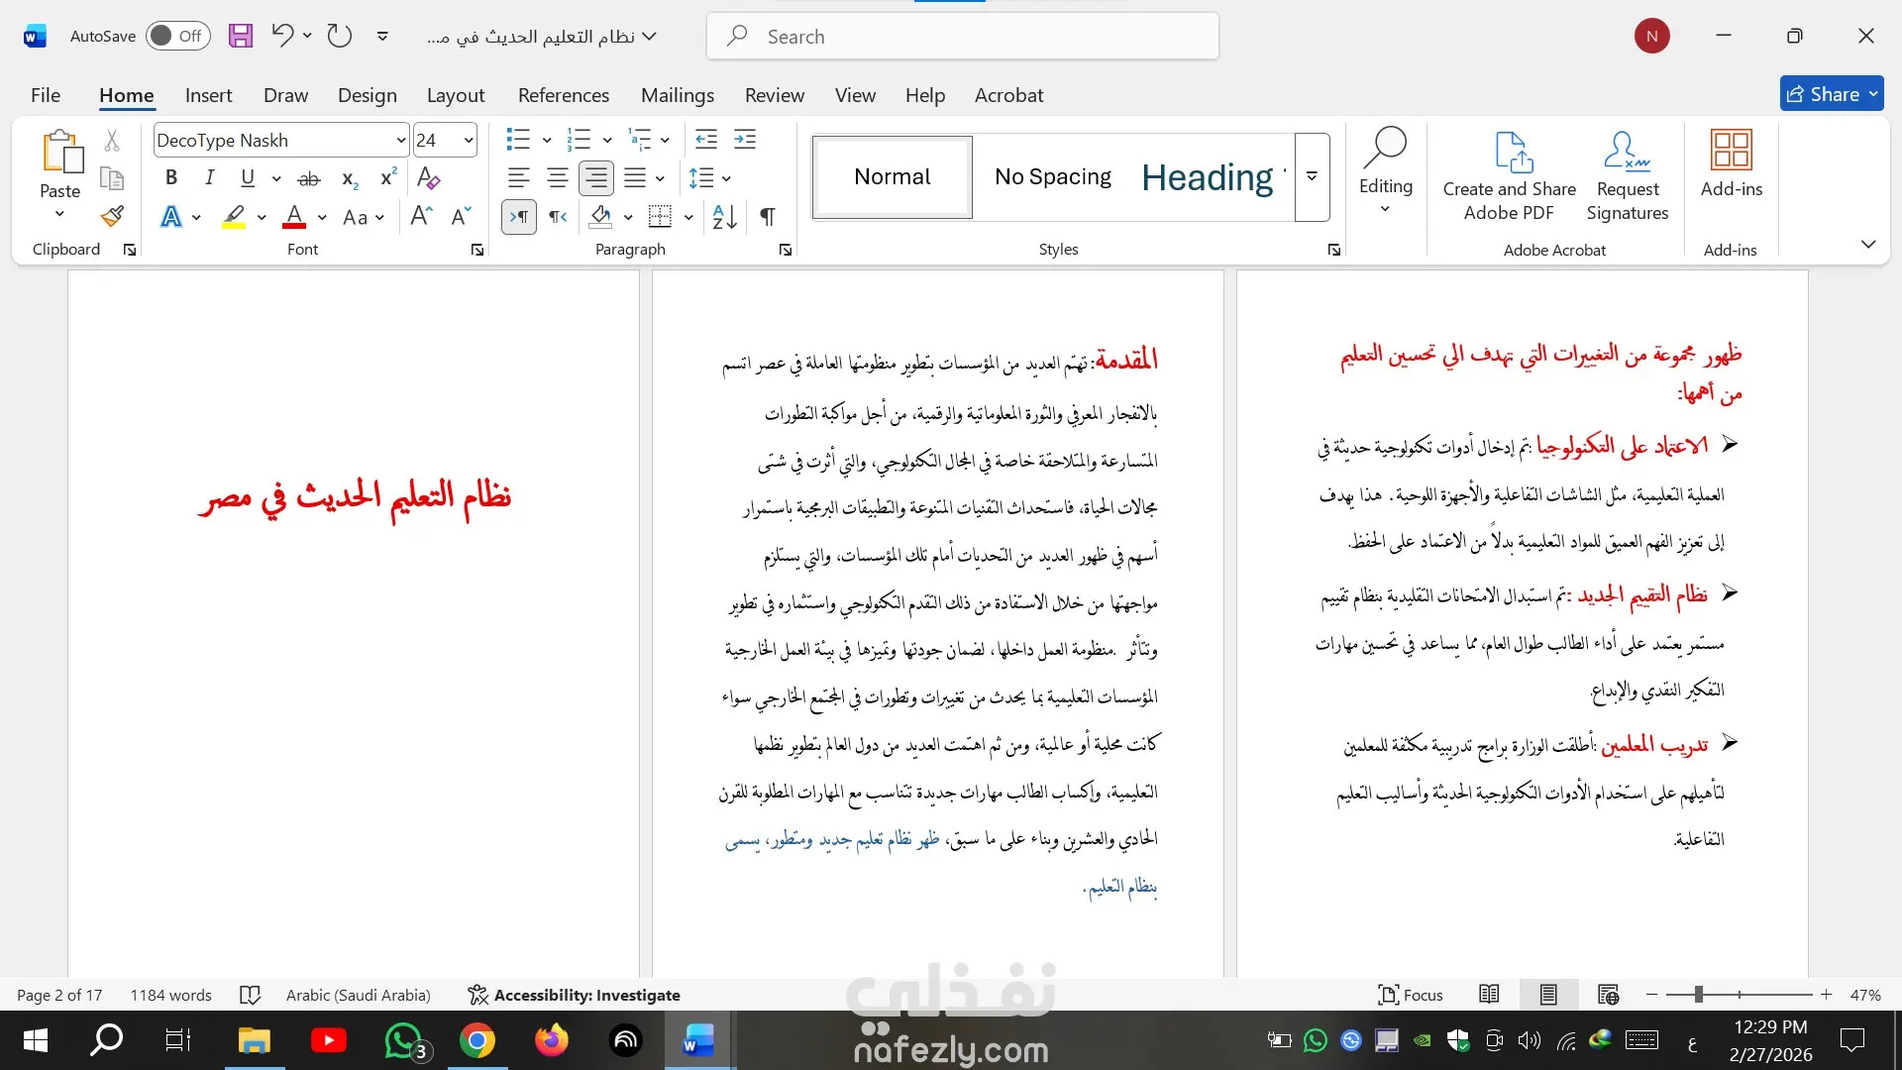1902x1070 pixels.
Task: Toggle Bold formatting
Action: coord(171,178)
